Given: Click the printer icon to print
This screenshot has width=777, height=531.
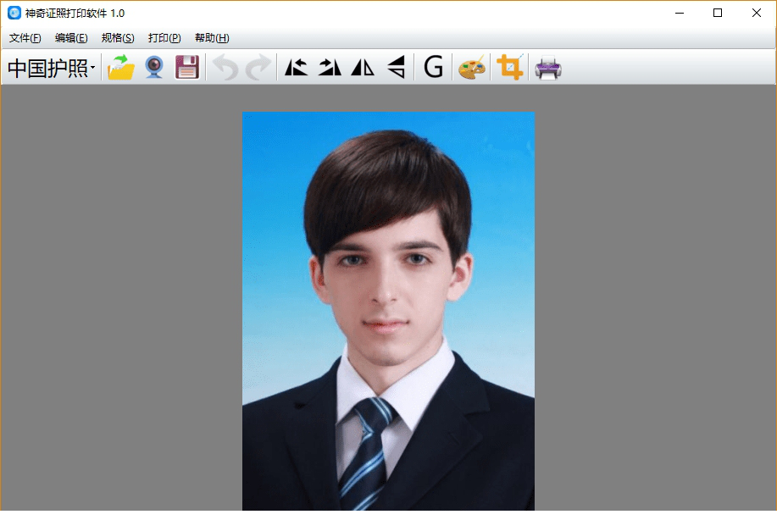Looking at the screenshot, I should coord(548,68).
